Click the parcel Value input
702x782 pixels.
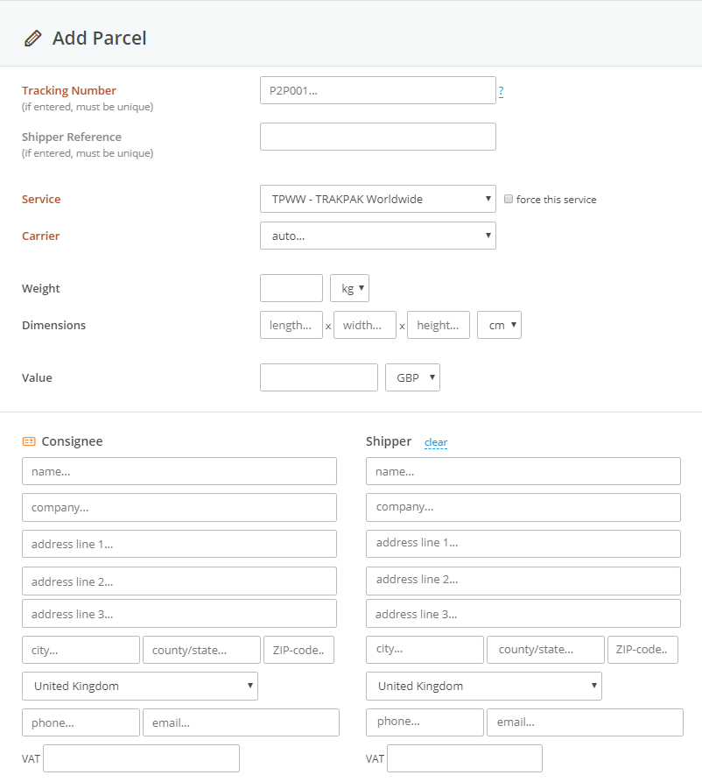[319, 377]
